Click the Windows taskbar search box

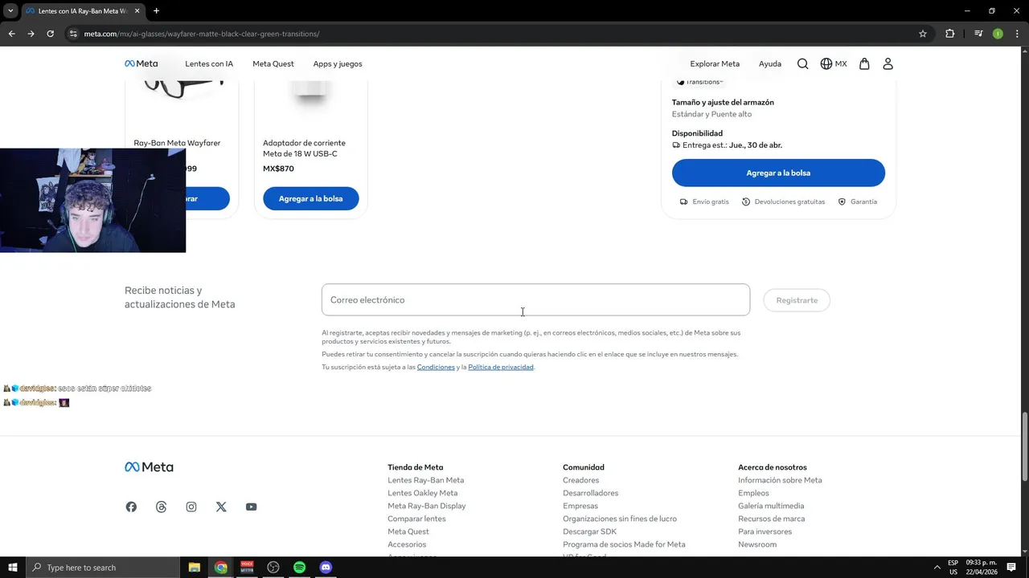click(x=102, y=568)
